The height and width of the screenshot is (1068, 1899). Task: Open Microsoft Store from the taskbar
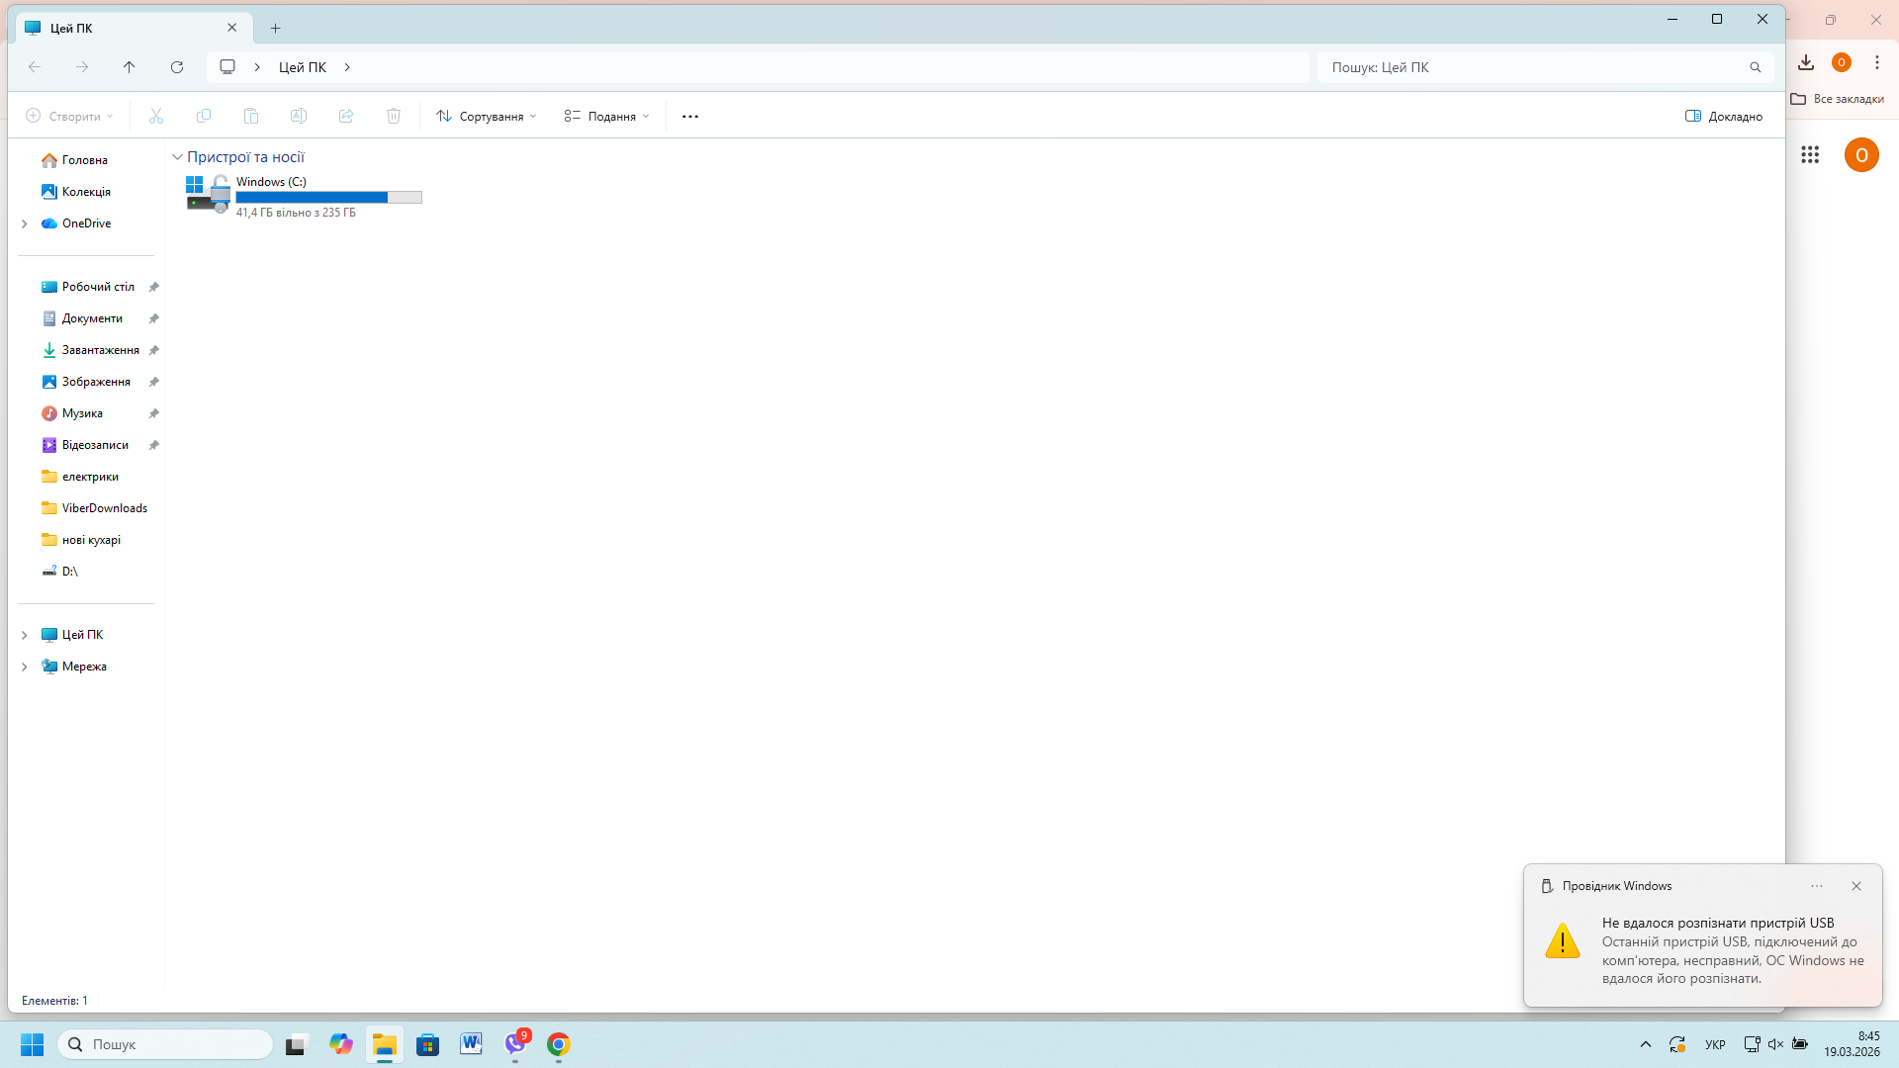(427, 1044)
